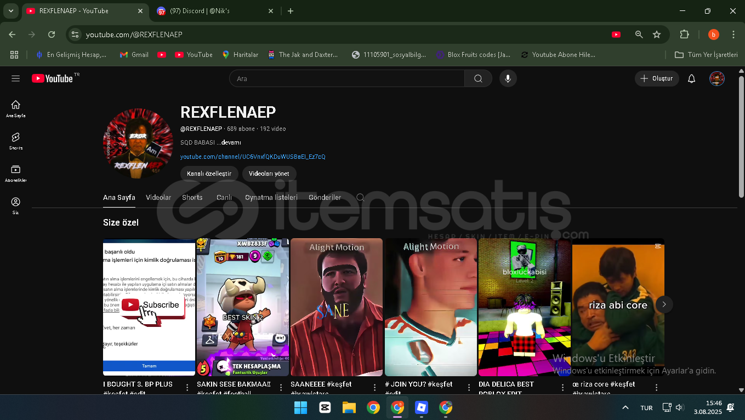Open options for DIA DELICA BEST video

pos(562,387)
